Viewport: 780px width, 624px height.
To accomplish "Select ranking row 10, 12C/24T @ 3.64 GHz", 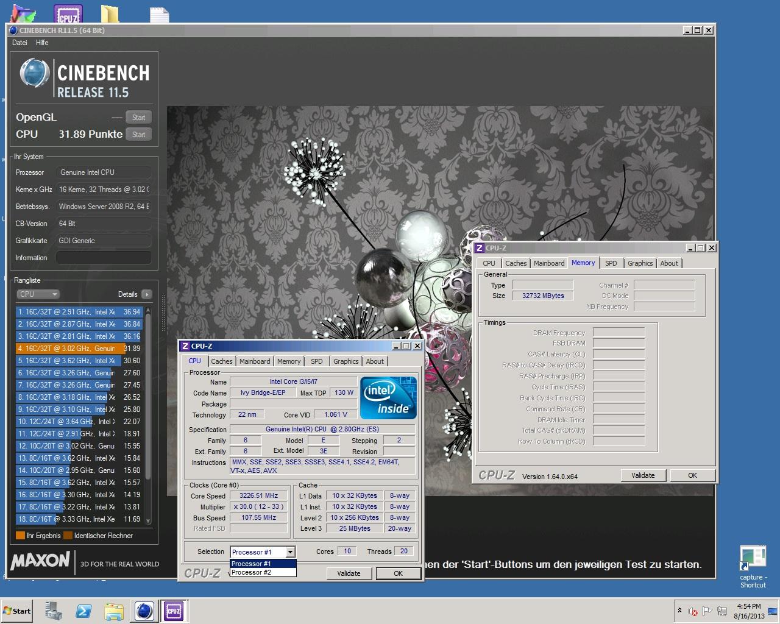I will coord(79,422).
